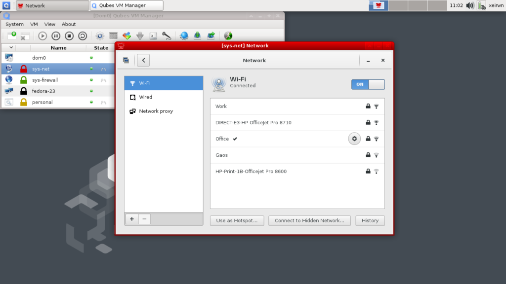Go back using the chevron button
Image resolution: width=506 pixels, height=284 pixels.
click(x=143, y=60)
